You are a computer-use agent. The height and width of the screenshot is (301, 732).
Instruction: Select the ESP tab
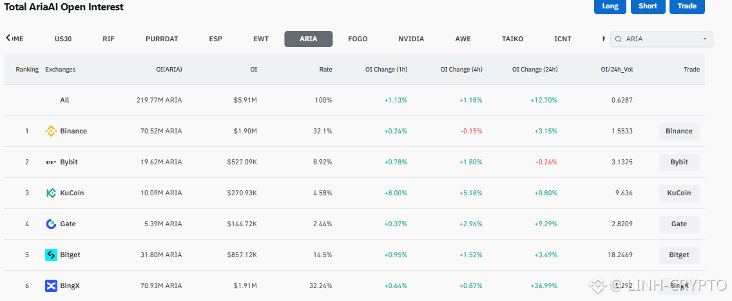pos(216,39)
